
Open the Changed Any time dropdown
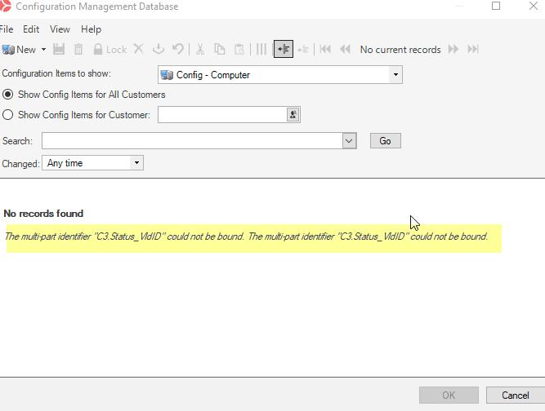point(136,163)
